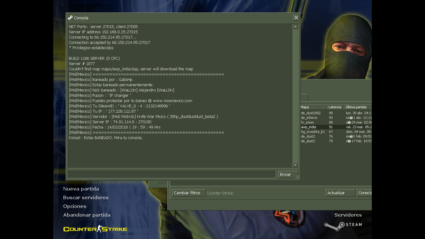Click the 'Tu SteamID' console line
The height and width of the screenshot is (239, 425).
coord(119,106)
